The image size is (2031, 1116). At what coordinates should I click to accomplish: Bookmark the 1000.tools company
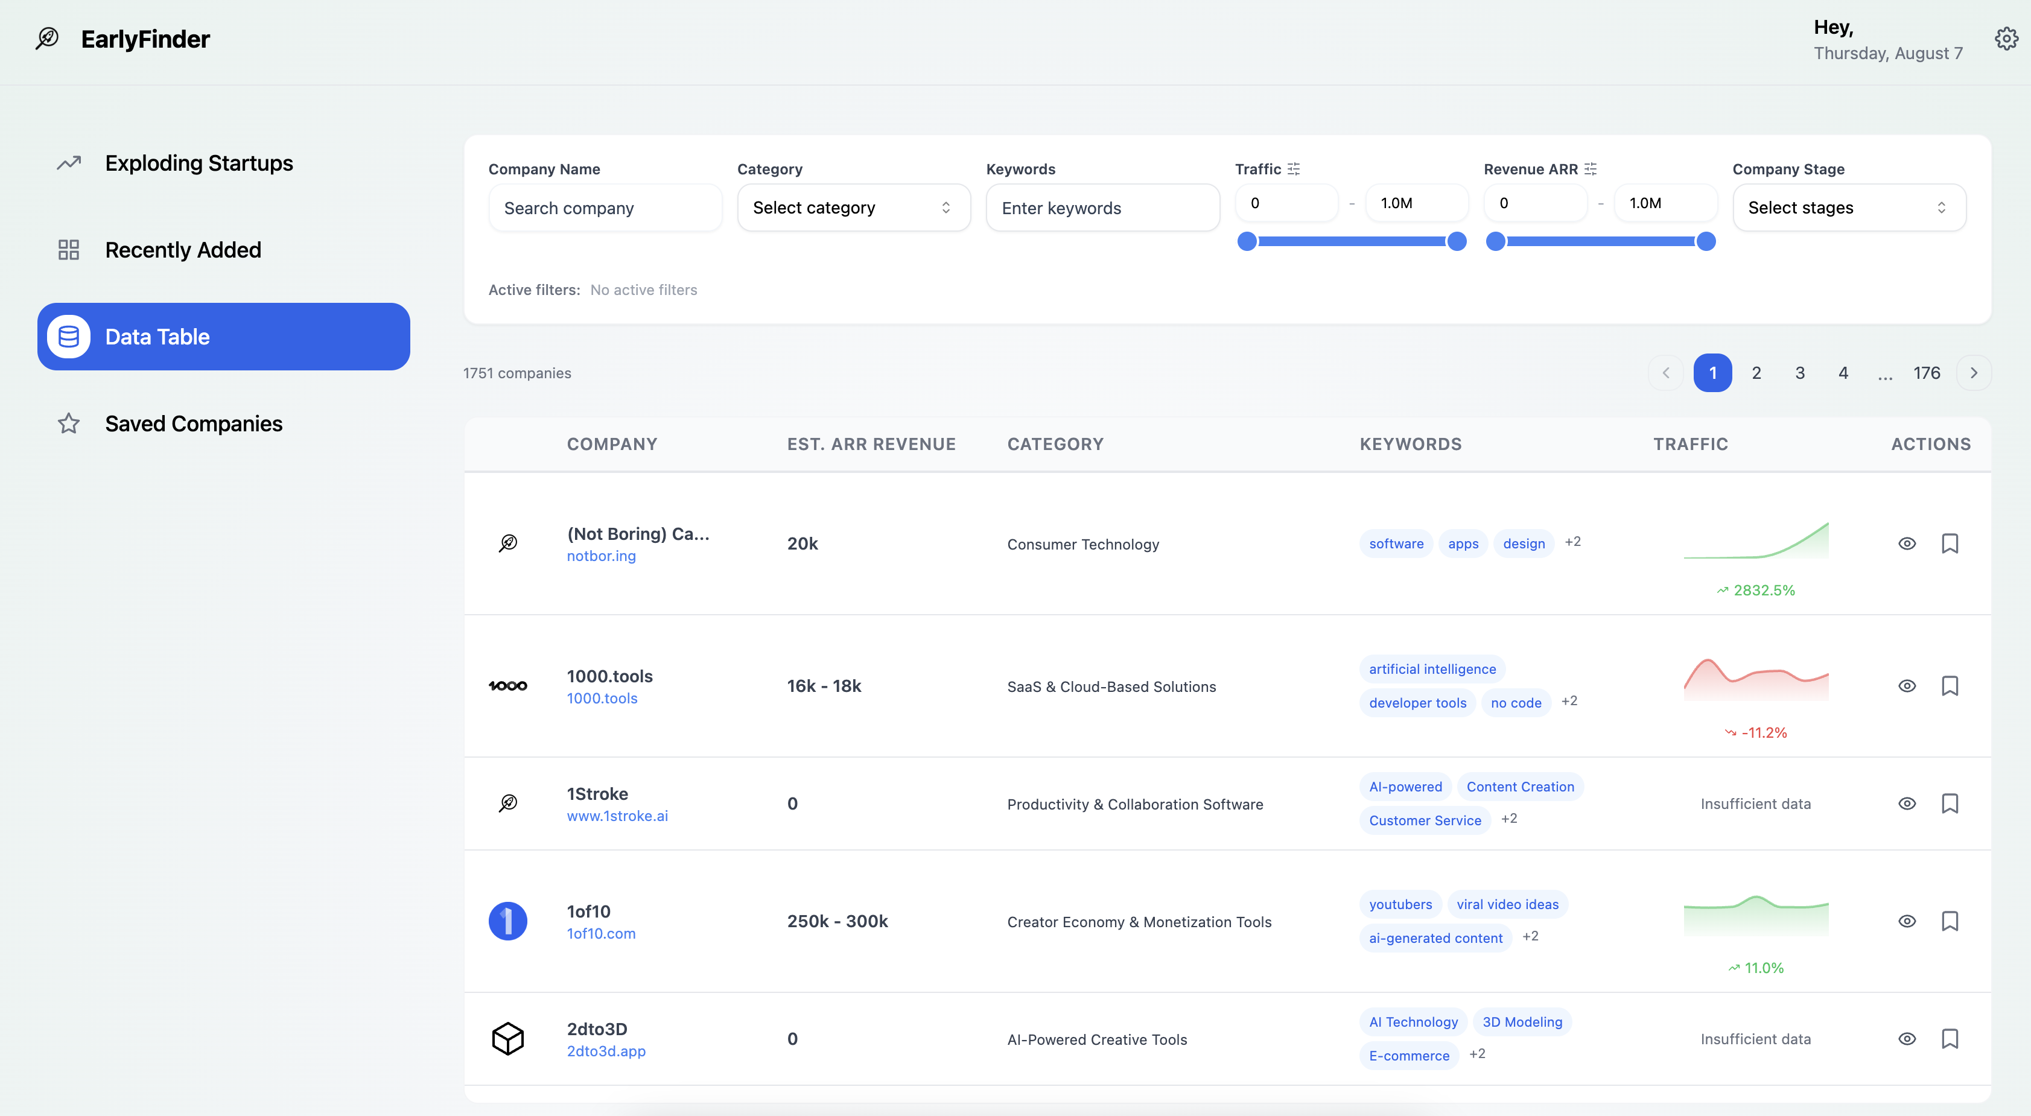tap(1949, 686)
